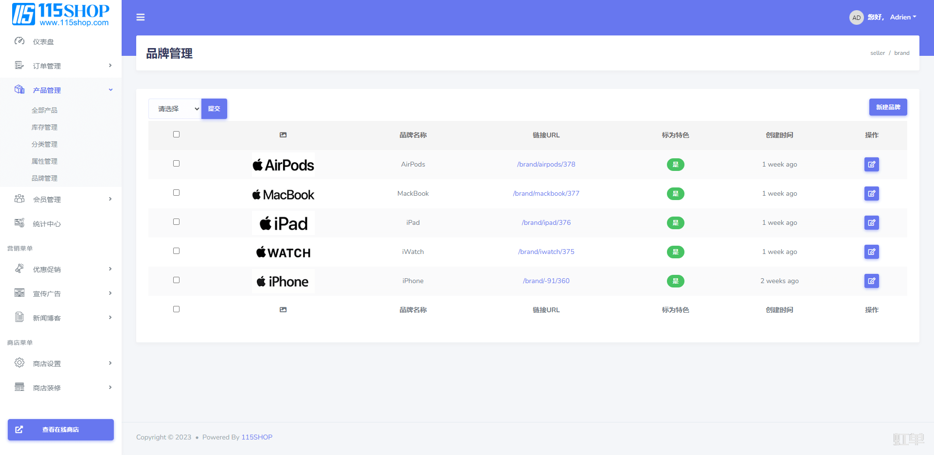Click the MacBook logo thumbnail

[x=283, y=194]
